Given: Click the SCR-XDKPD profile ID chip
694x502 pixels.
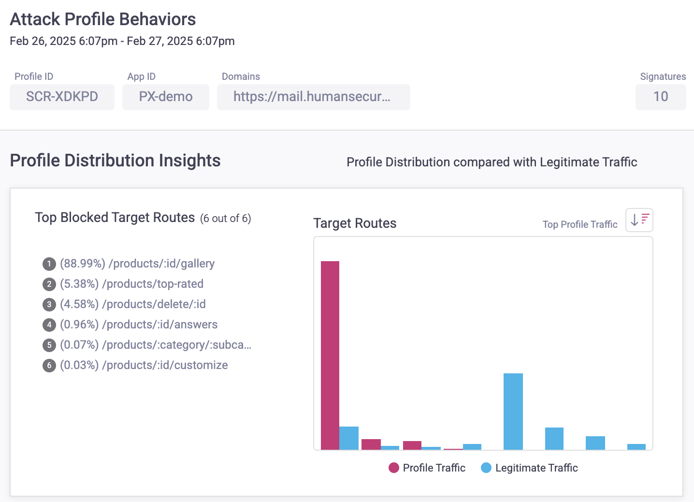Looking at the screenshot, I should click(x=62, y=97).
